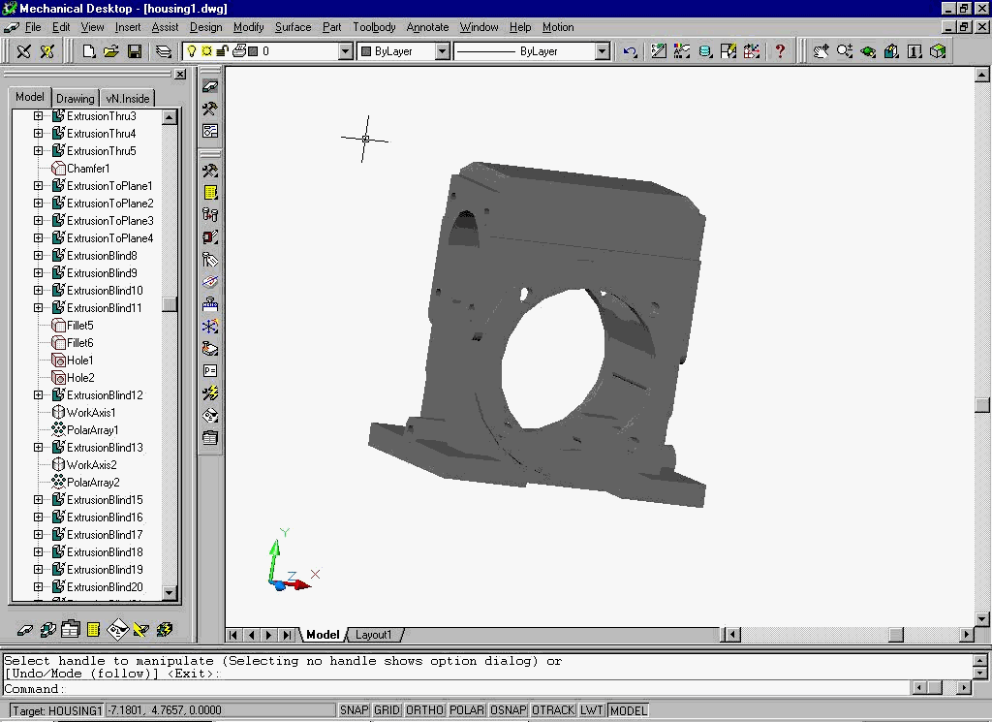Open a file with the Open folder icon
This screenshot has width=992, height=722.
(111, 51)
